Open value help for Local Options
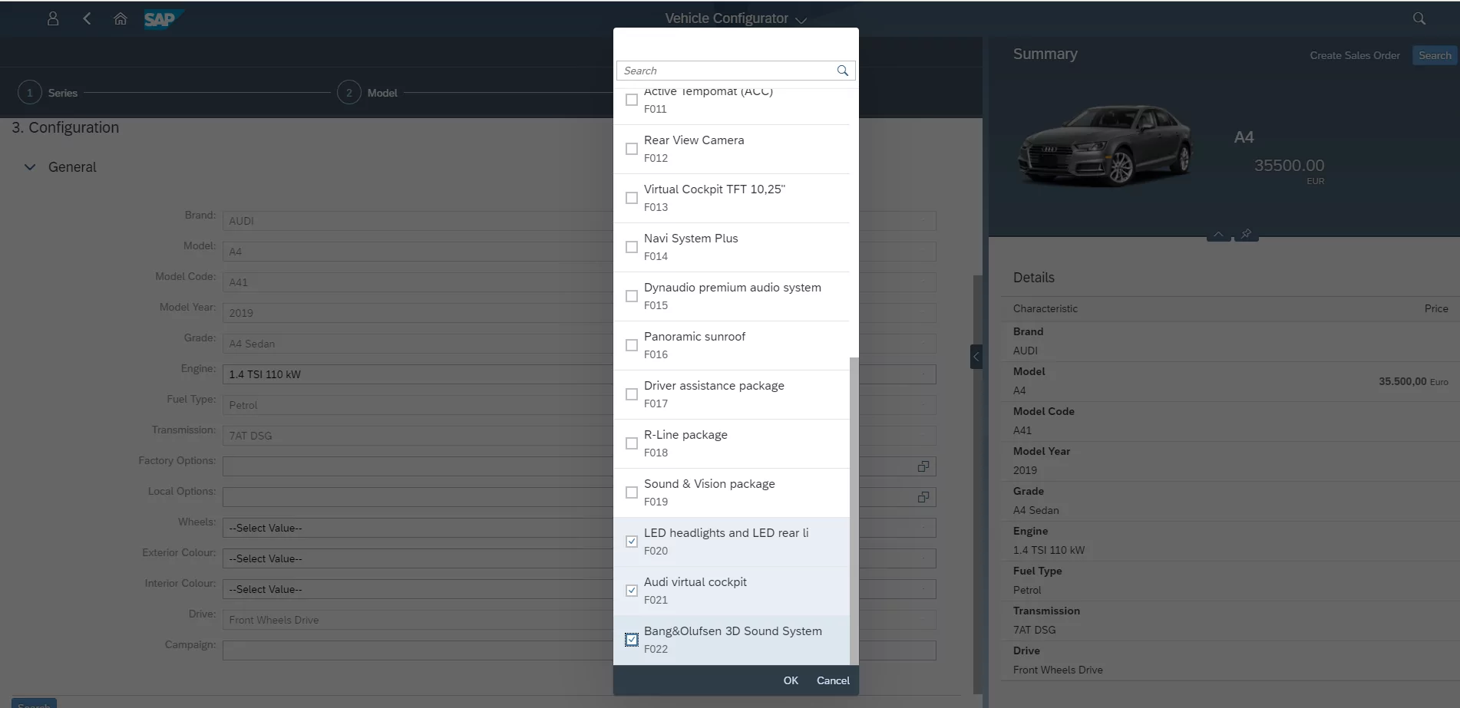Image resolution: width=1460 pixels, height=708 pixels. [923, 497]
